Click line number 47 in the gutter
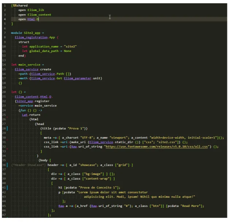This screenshot has height=223, width=228. point(4,215)
